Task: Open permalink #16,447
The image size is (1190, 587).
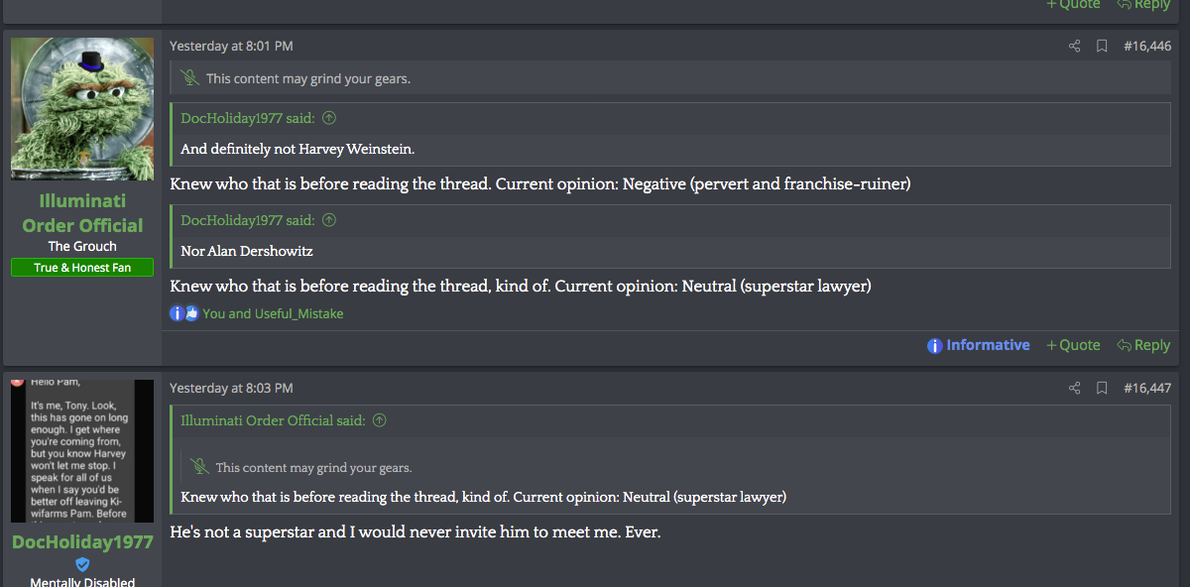Action: coord(1147,388)
